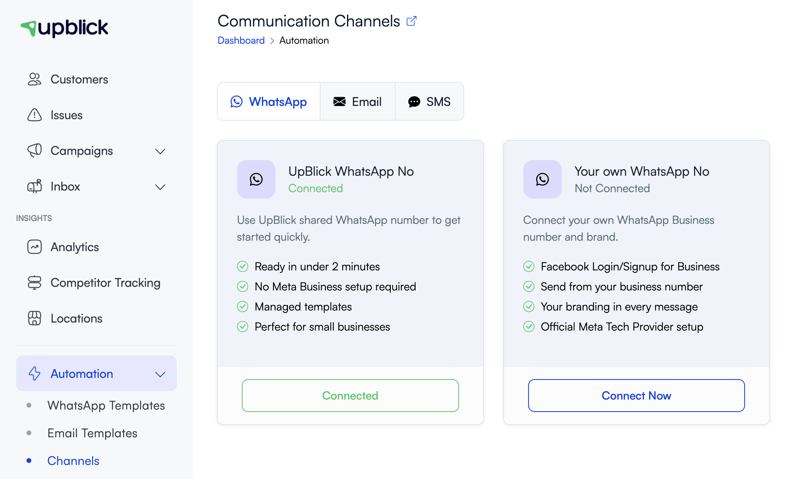The image size is (792, 479).
Task: Click the Communication Channels heading
Action: pos(309,21)
